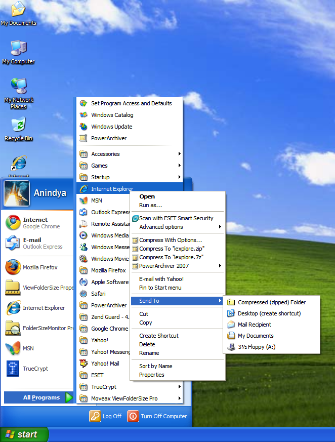The height and width of the screenshot is (442, 335).
Task: Click Remote Assistance icon in programs list
Action: (x=83, y=224)
